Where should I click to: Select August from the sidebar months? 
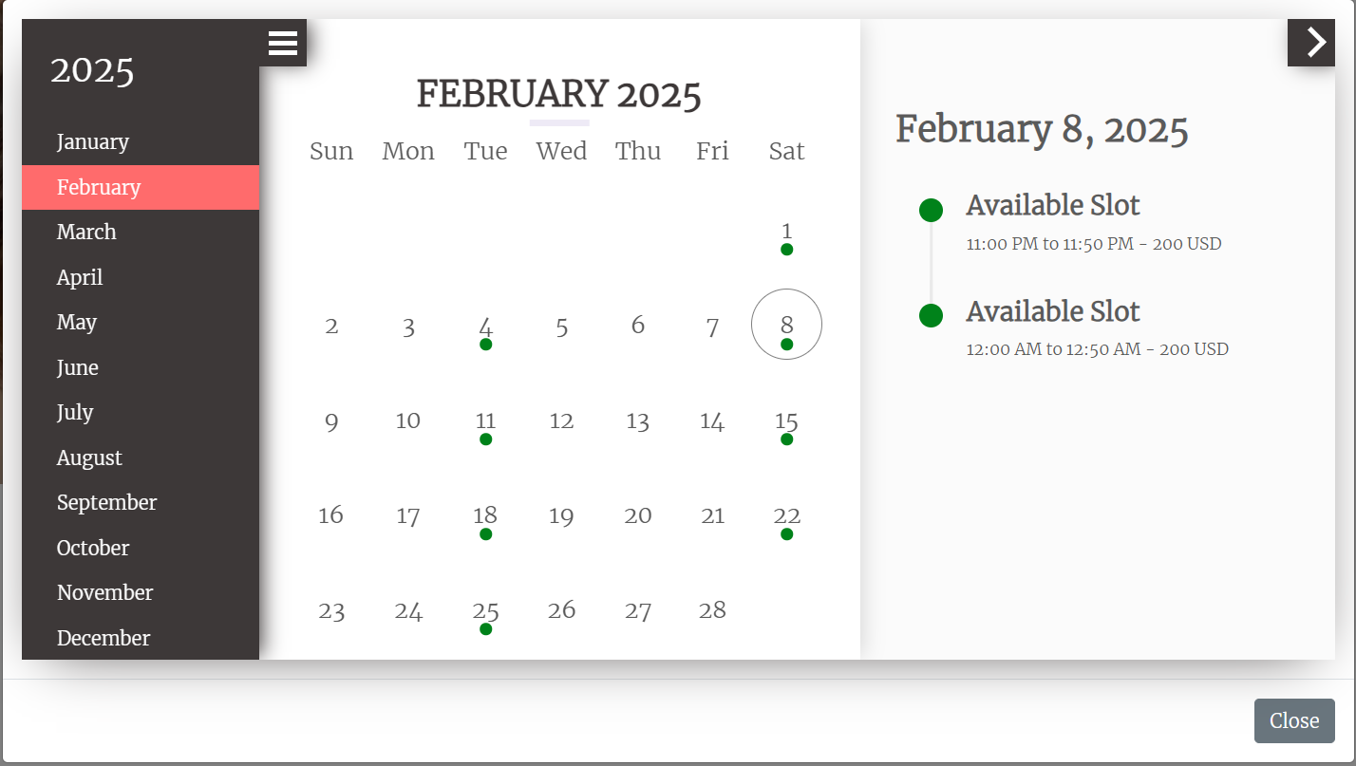[x=89, y=458]
